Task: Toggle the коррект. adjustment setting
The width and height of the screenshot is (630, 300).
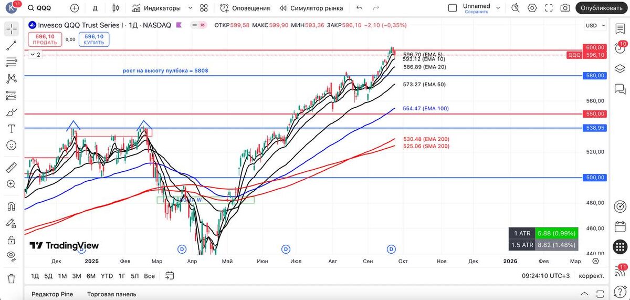Action: [591, 275]
